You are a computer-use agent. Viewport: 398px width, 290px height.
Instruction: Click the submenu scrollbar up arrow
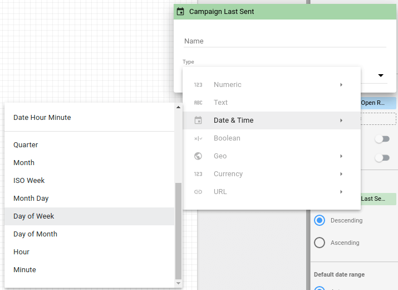point(179,107)
